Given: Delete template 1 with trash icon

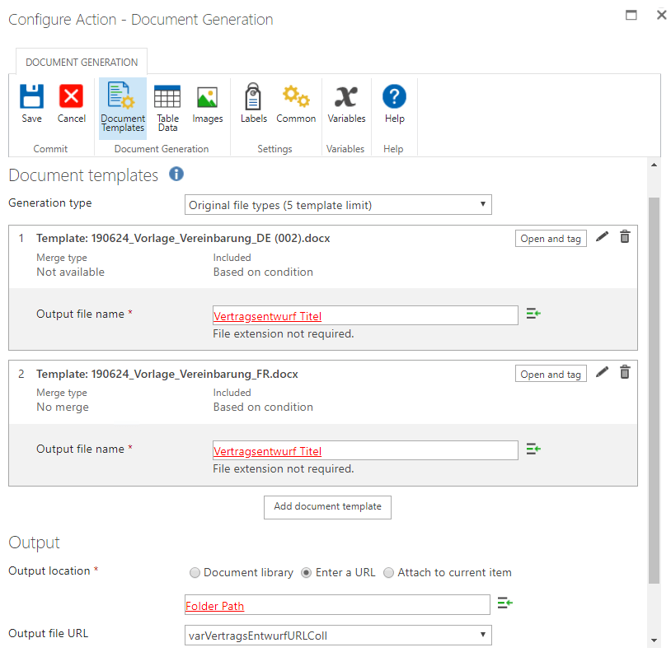Looking at the screenshot, I should tap(625, 237).
